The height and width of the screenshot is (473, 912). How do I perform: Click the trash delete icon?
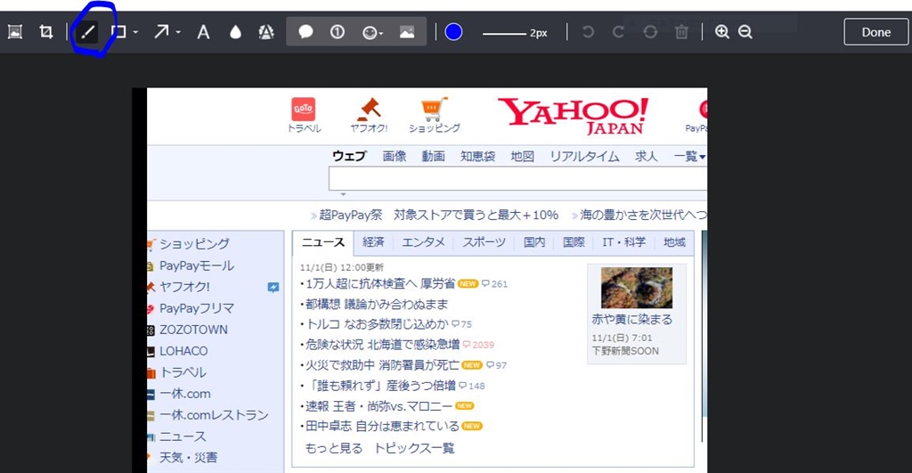[x=681, y=32]
